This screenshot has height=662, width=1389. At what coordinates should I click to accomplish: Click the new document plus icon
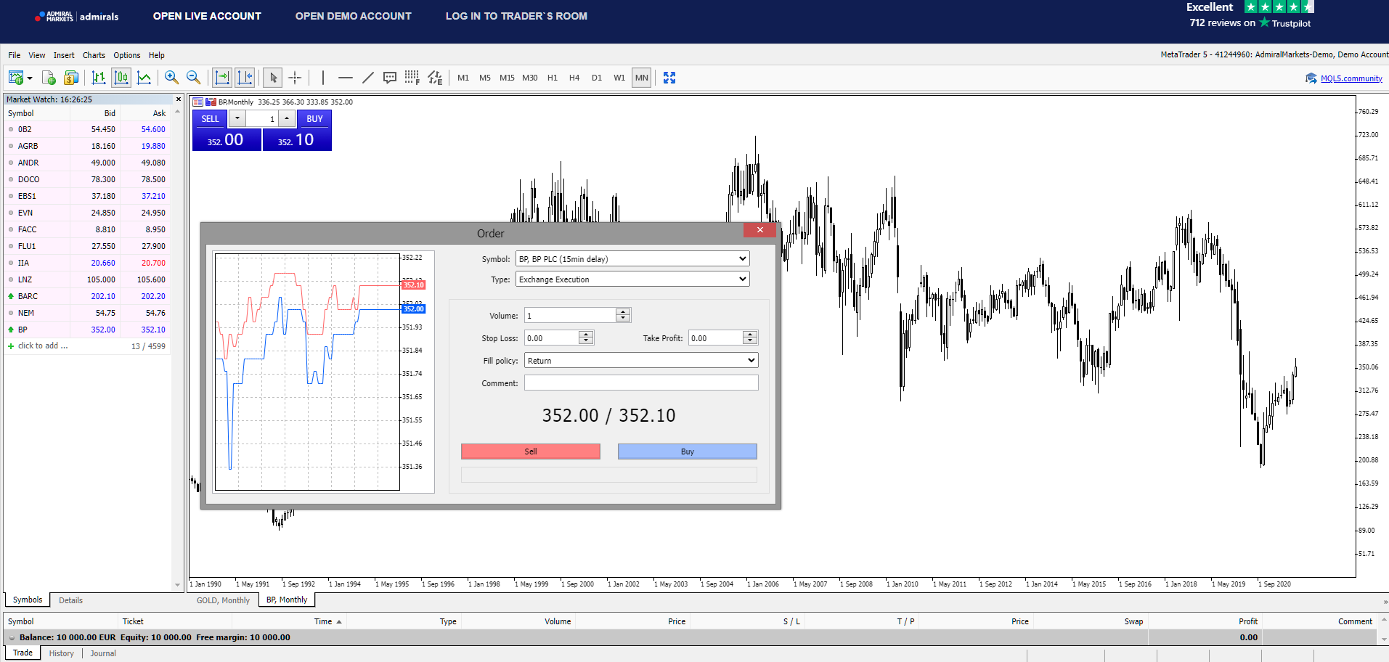coord(49,78)
